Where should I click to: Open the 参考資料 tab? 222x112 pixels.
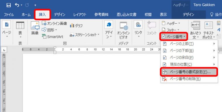coord(101,14)
